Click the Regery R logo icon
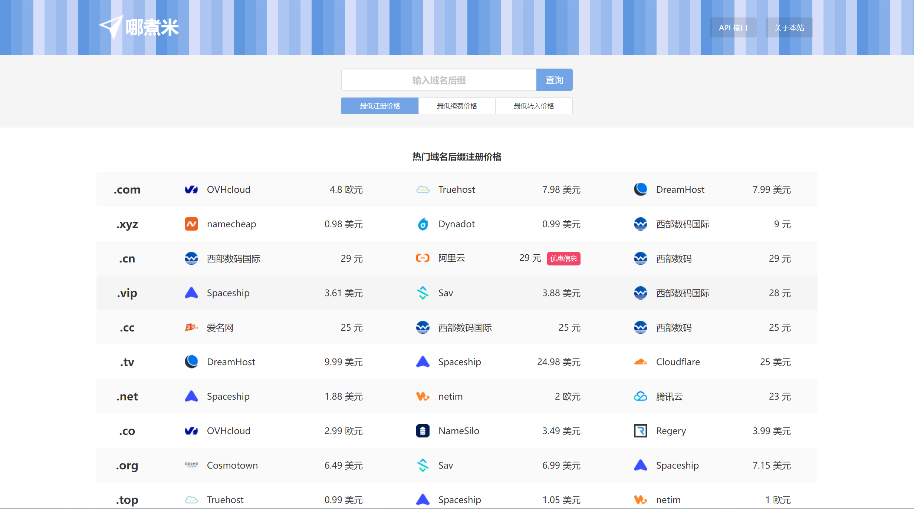Screen dimensions: 914x509 [640, 431]
